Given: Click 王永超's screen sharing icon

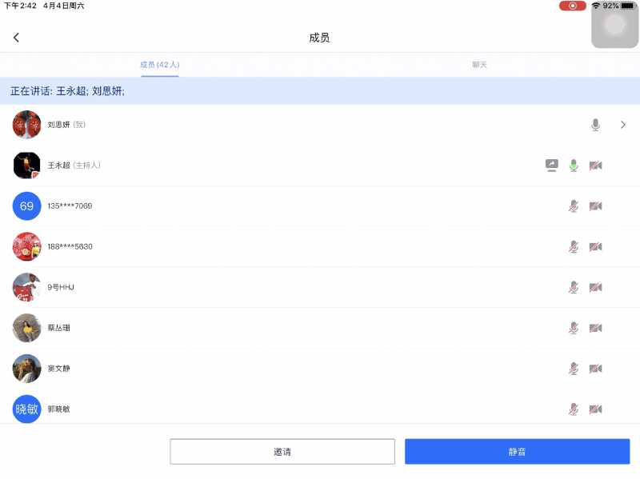Looking at the screenshot, I should (x=551, y=166).
